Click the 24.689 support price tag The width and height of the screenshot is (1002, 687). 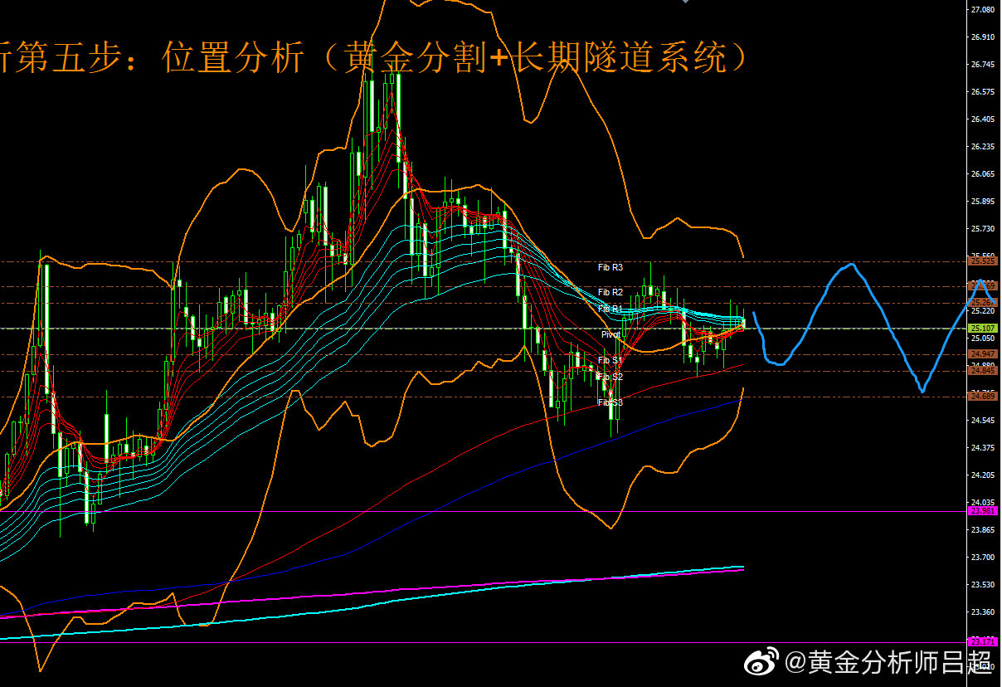[983, 397]
